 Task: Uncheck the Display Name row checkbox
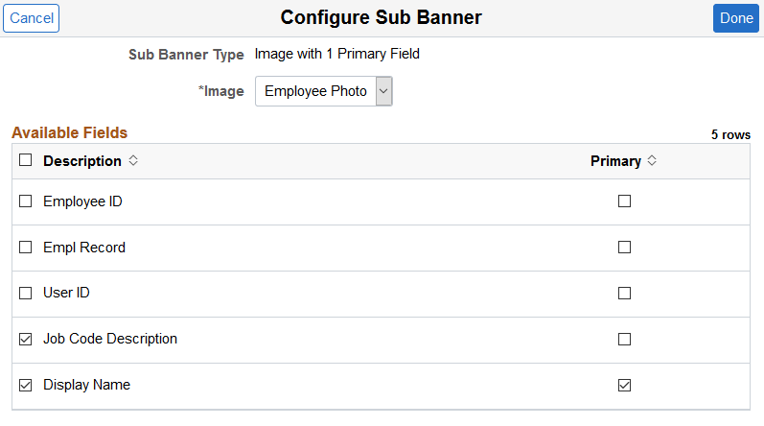click(26, 385)
